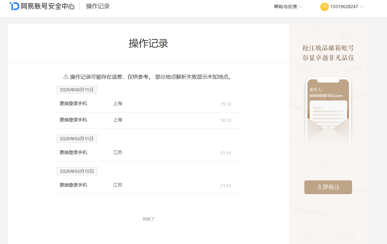The image size is (387, 244).
Task: Click the date label 2026年04月11日
Action: click(77, 139)
